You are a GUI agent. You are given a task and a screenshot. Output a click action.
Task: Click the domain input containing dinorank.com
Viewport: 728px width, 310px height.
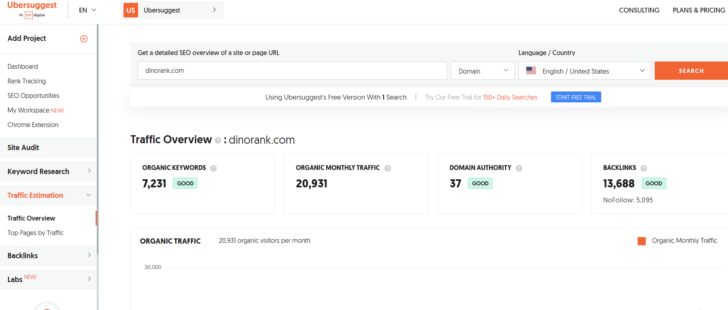[x=292, y=70]
